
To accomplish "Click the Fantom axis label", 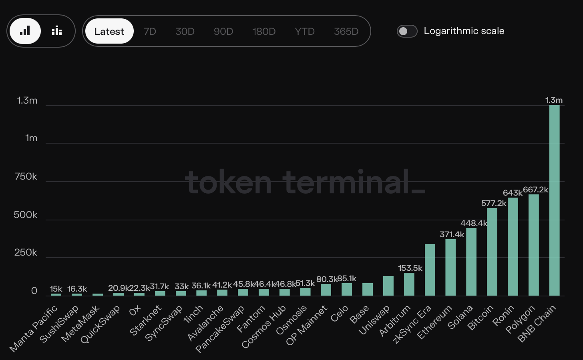I will pos(251,319).
